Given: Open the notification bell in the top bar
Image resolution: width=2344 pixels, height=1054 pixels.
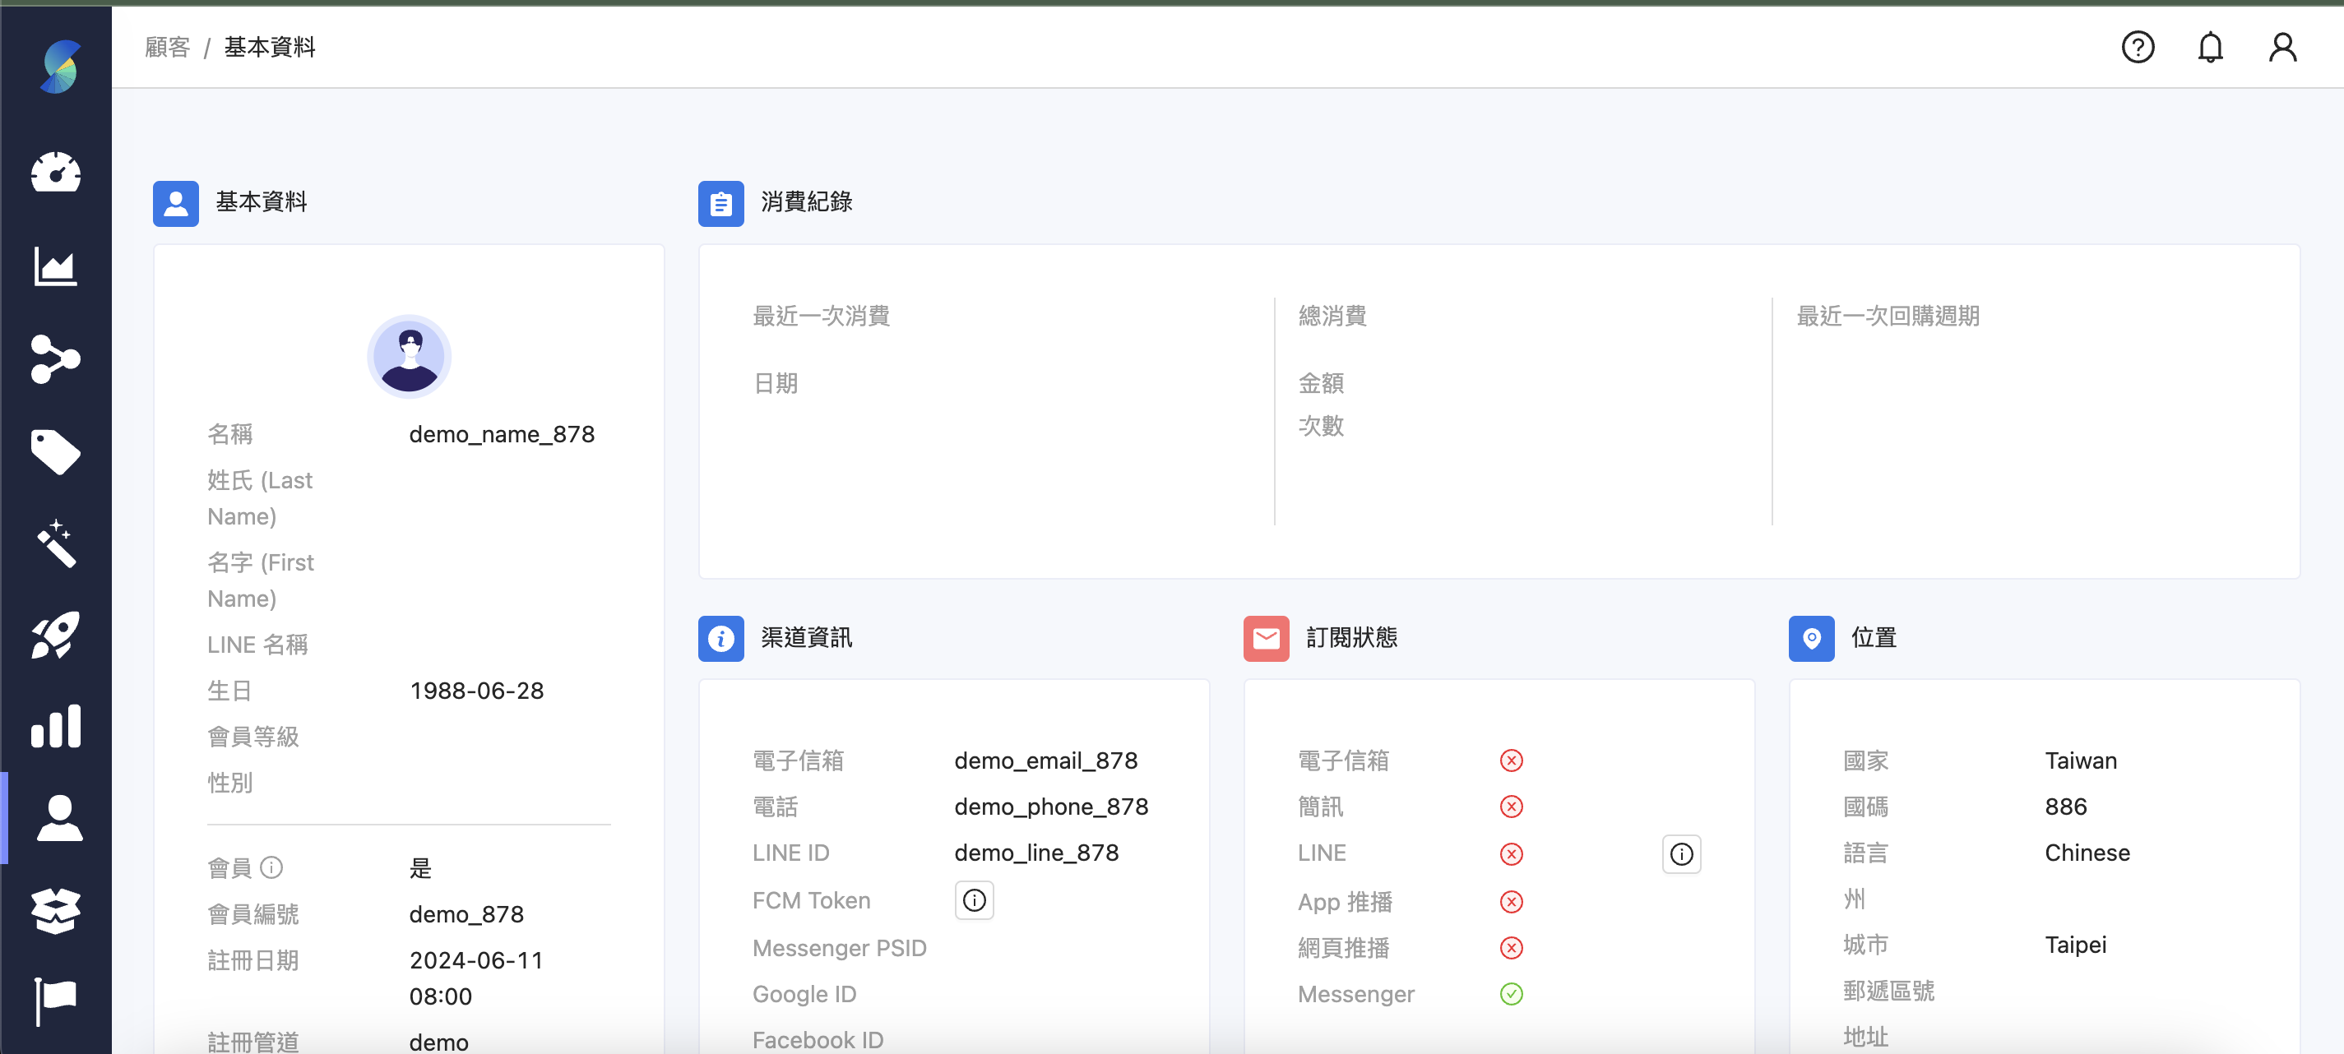Looking at the screenshot, I should tap(2210, 48).
